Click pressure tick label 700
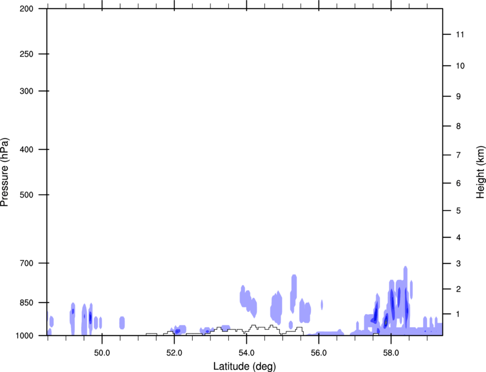The width and height of the screenshot is (486, 372). coord(26,263)
